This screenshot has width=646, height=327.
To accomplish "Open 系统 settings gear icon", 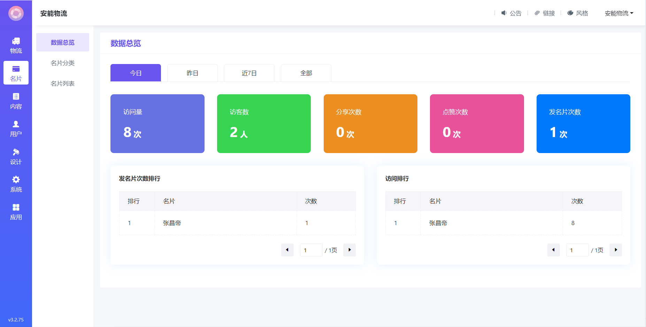I will coord(16,180).
